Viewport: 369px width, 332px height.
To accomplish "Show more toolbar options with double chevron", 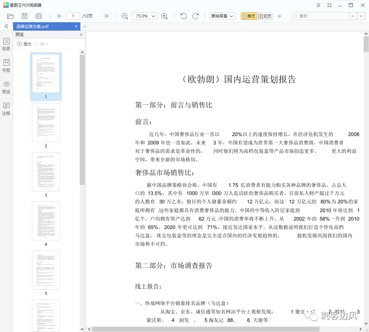I will (x=279, y=16).
